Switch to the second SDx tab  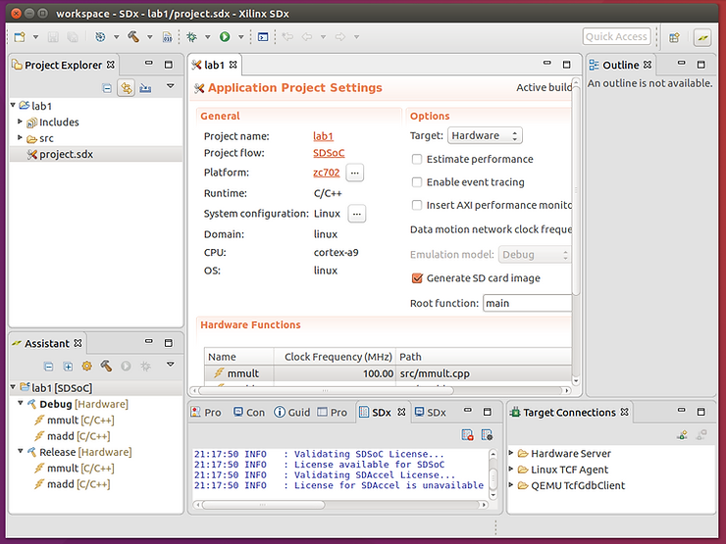tap(431, 412)
